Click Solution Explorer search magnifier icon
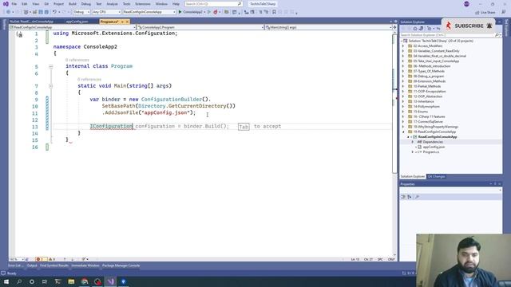This screenshot has height=287, width=511. [497, 35]
